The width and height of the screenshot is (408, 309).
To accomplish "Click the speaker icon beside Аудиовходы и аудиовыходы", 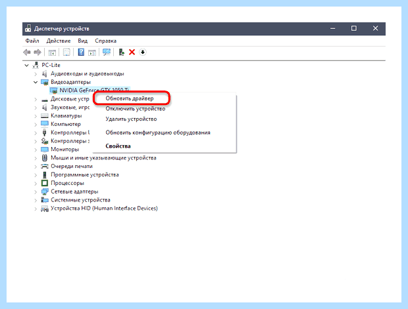I will click(x=45, y=73).
